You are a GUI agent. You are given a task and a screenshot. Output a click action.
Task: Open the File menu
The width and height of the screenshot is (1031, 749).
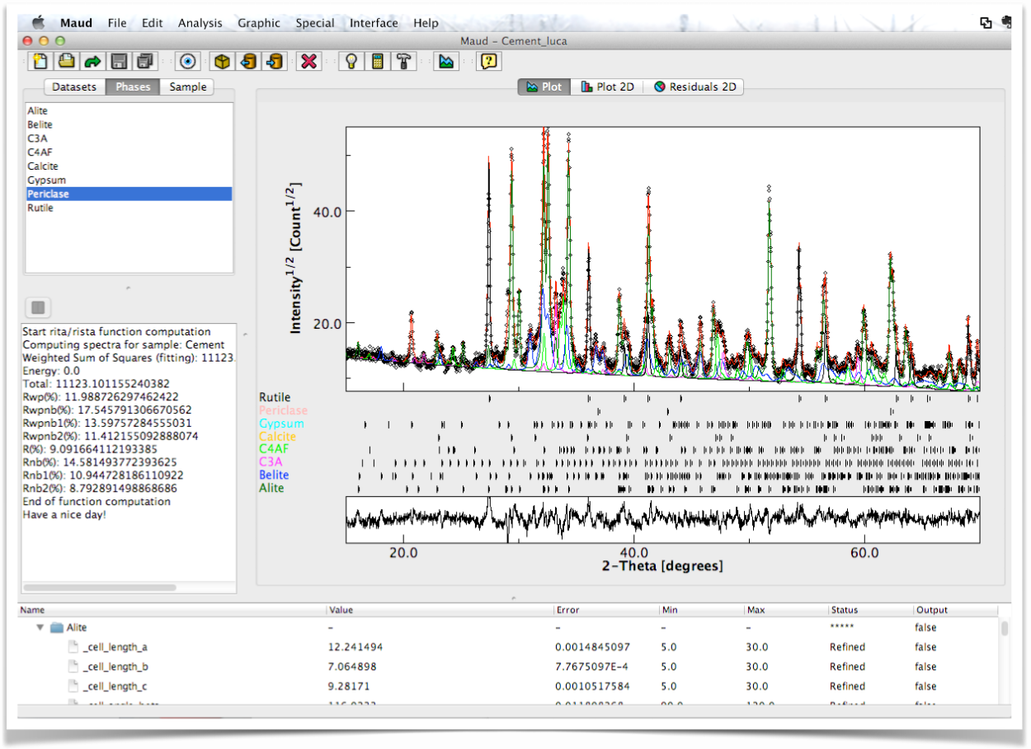pyautogui.click(x=117, y=23)
